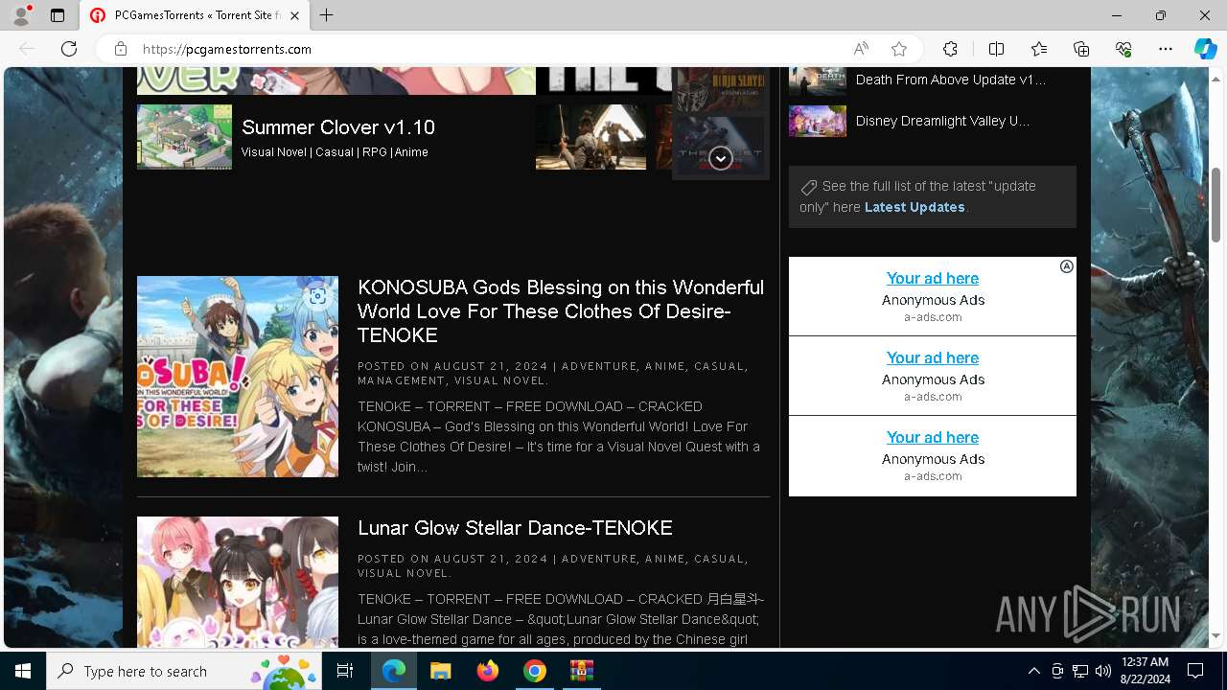Open Lunar Glow Stellar Dance-TENOKE post
The height and width of the screenshot is (690, 1227).
click(515, 528)
